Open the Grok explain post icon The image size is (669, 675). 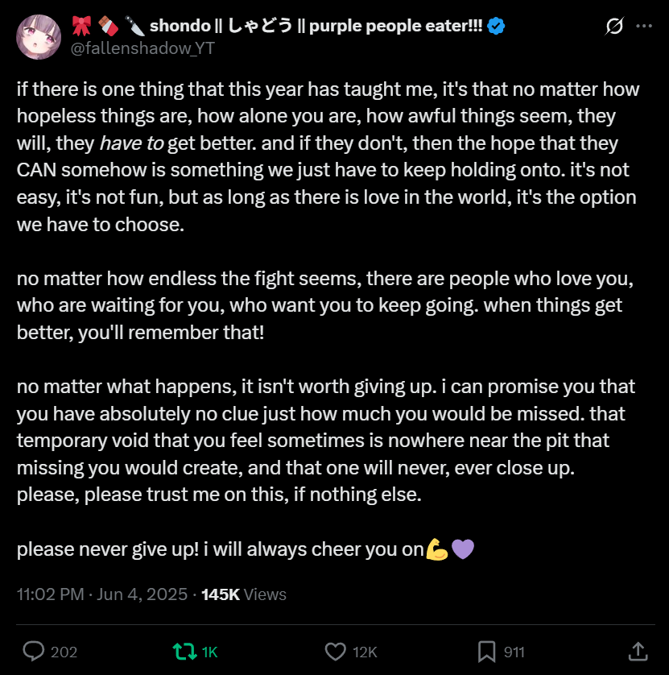614,27
